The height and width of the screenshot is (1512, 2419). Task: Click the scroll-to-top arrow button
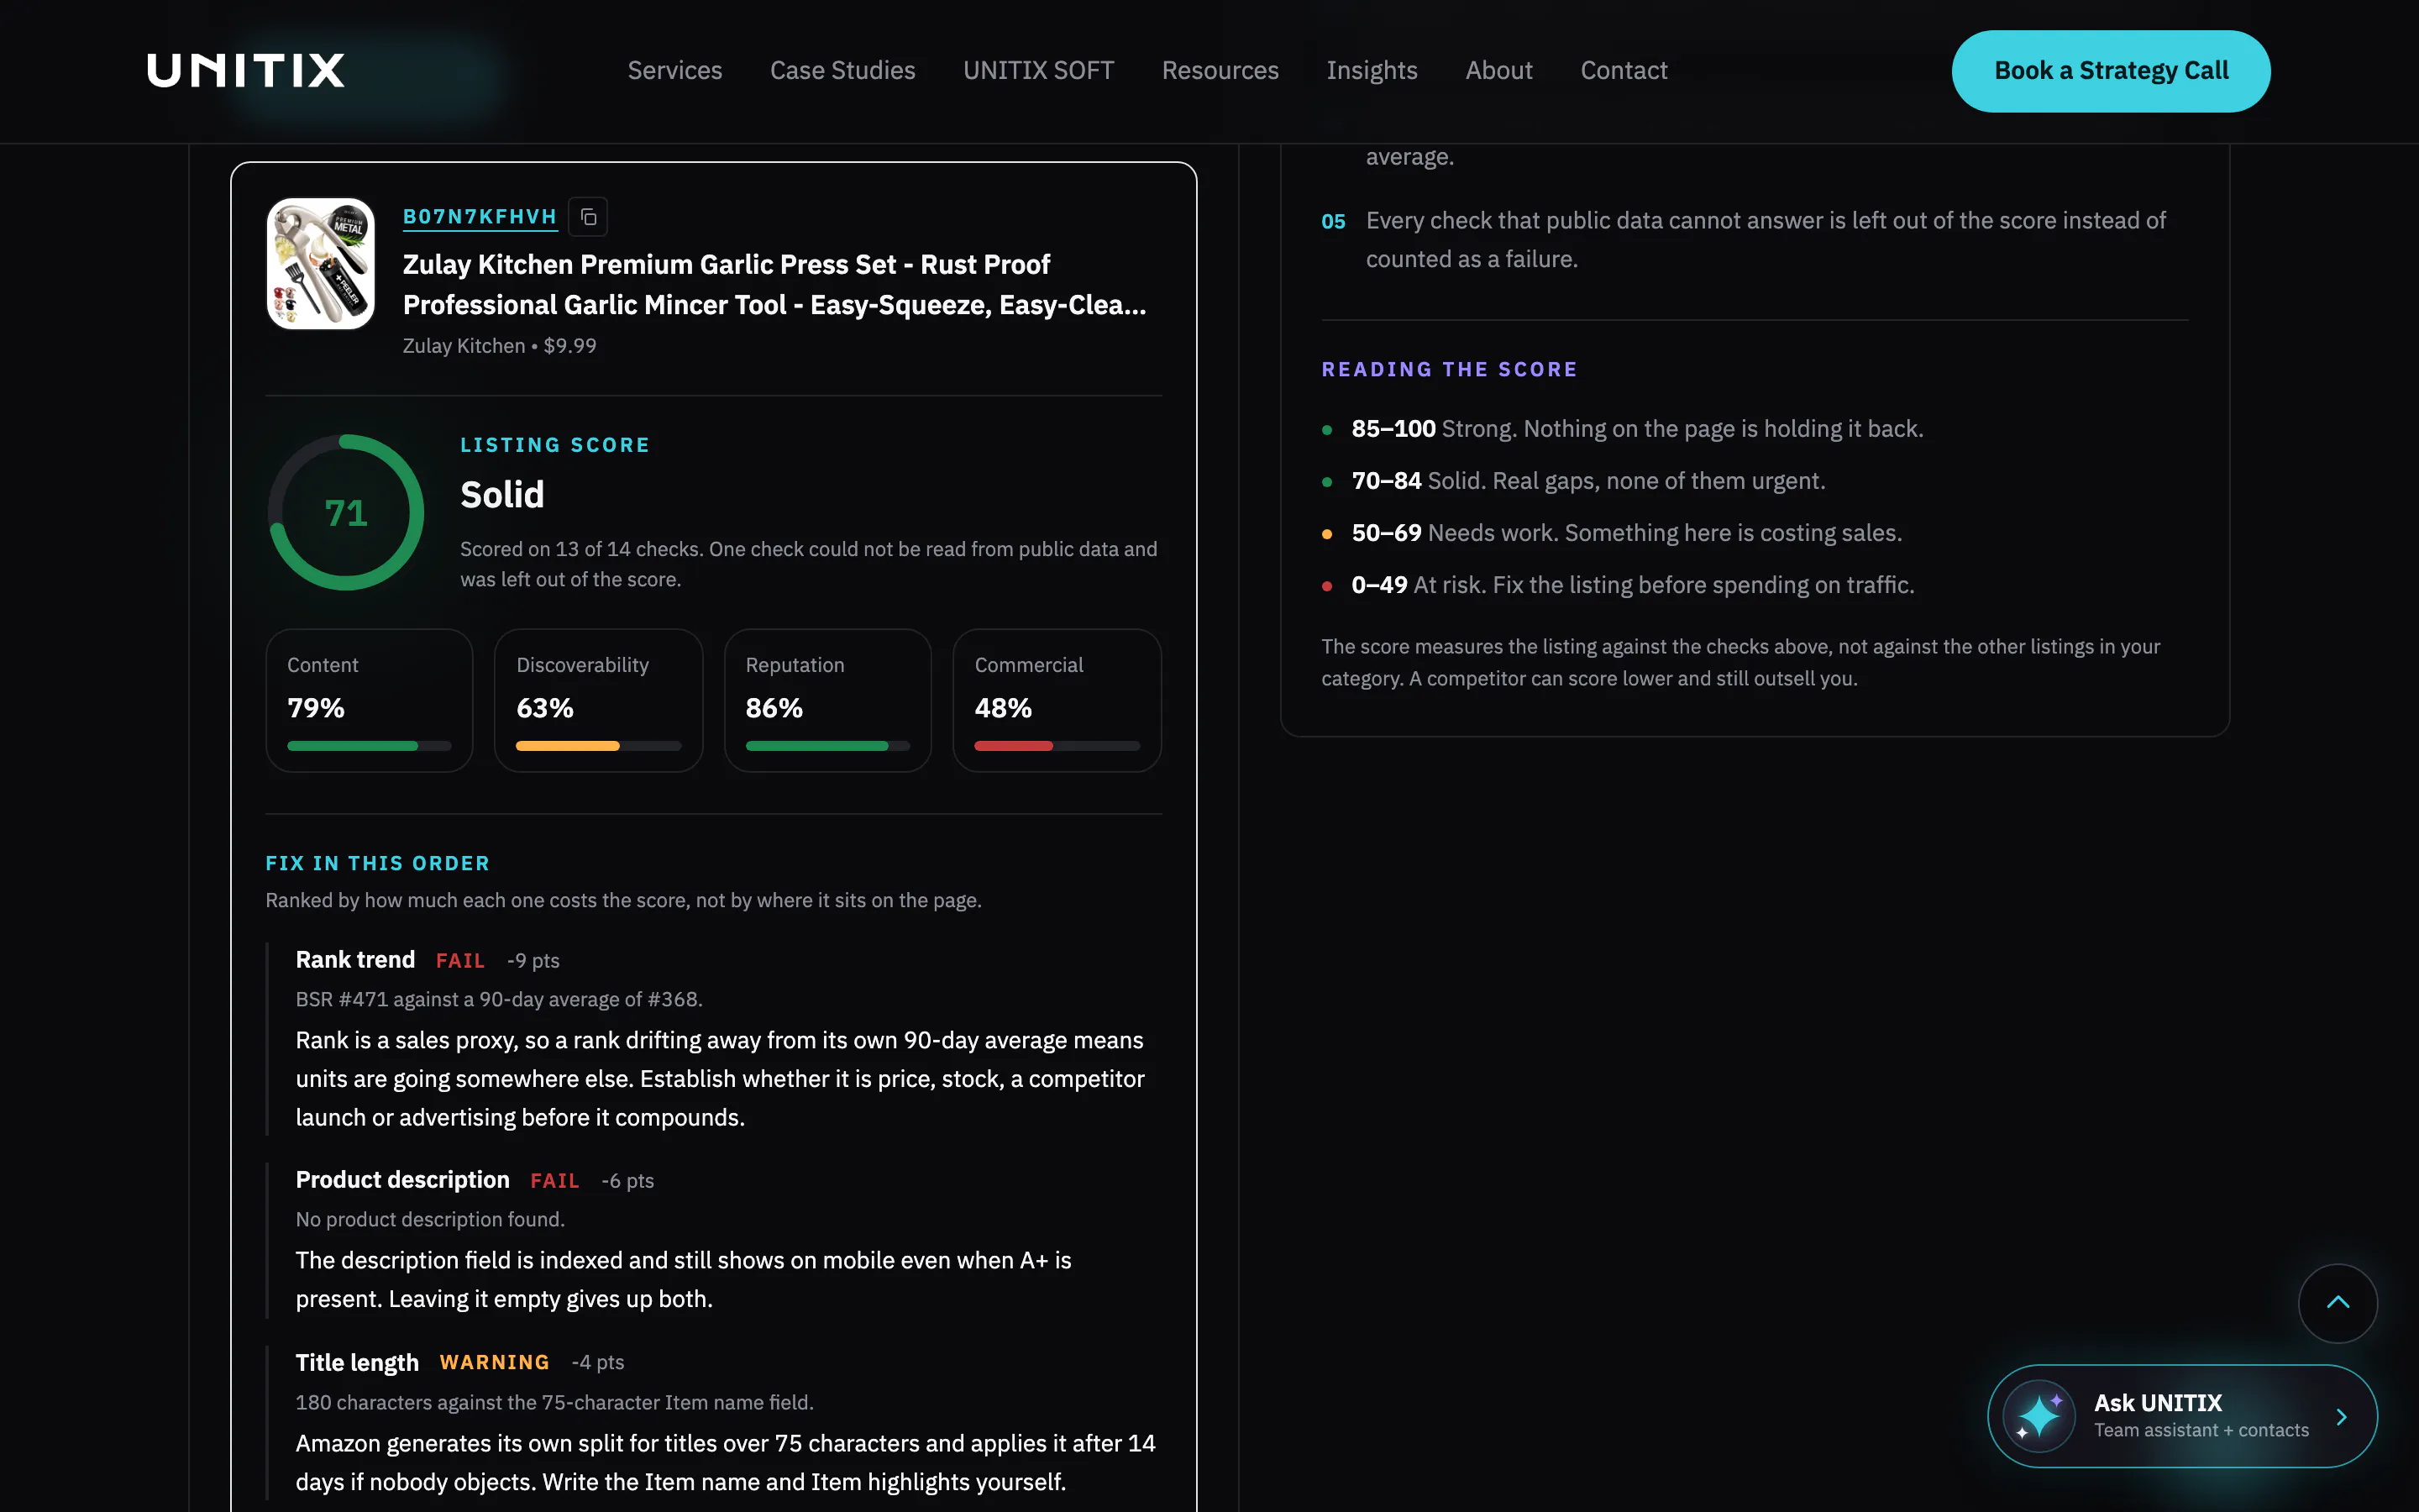coord(2337,1303)
